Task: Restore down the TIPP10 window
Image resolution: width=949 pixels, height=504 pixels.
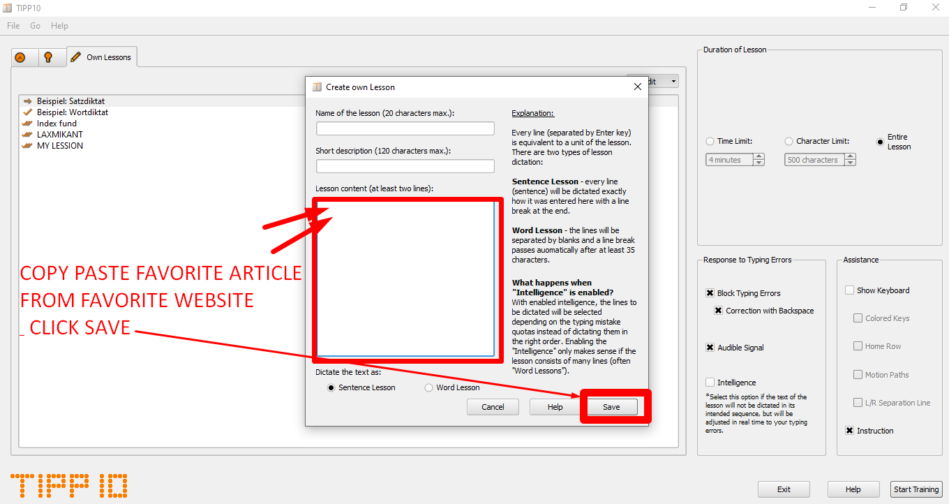Action: click(904, 8)
